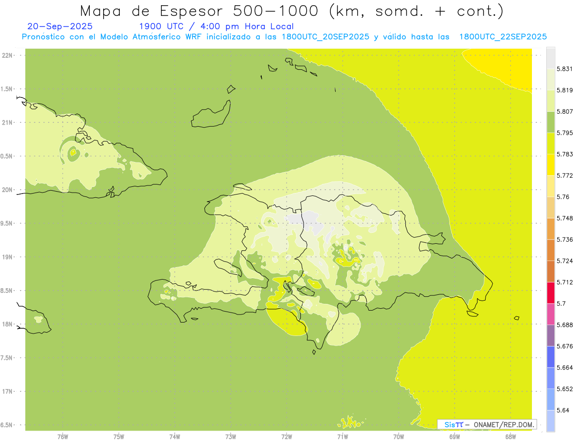Viewport: 573px width, 443px height.
Task: Click the SisTT logo text
Action: coord(453,424)
